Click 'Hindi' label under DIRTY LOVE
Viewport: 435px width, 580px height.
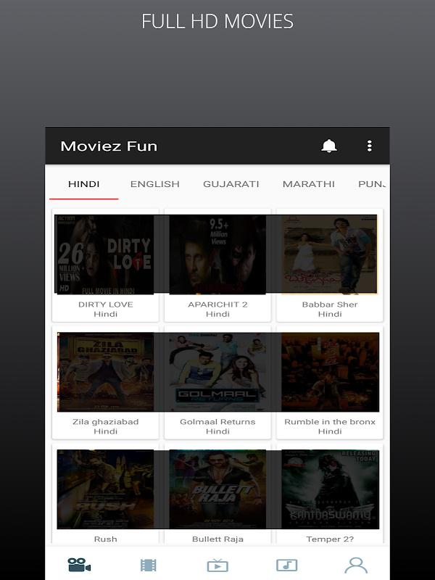pos(105,314)
